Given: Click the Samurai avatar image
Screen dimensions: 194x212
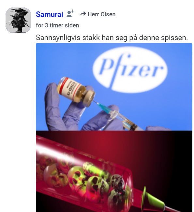Looking at the screenshot, I should 18,20.
